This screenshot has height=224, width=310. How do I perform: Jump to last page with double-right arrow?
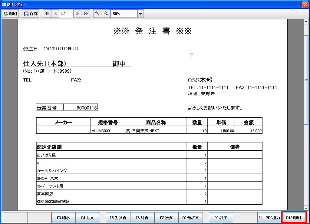[x=86, y=14]
